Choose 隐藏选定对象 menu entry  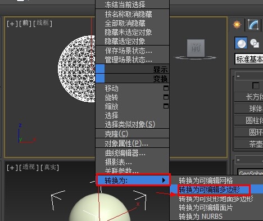coord(132,41)
